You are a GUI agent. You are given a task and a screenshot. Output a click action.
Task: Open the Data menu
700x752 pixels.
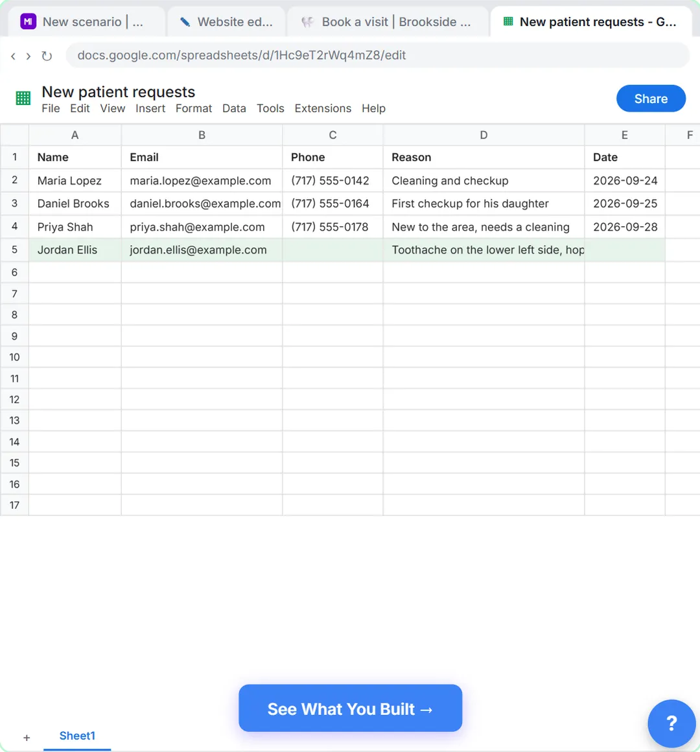pos(234,108)
